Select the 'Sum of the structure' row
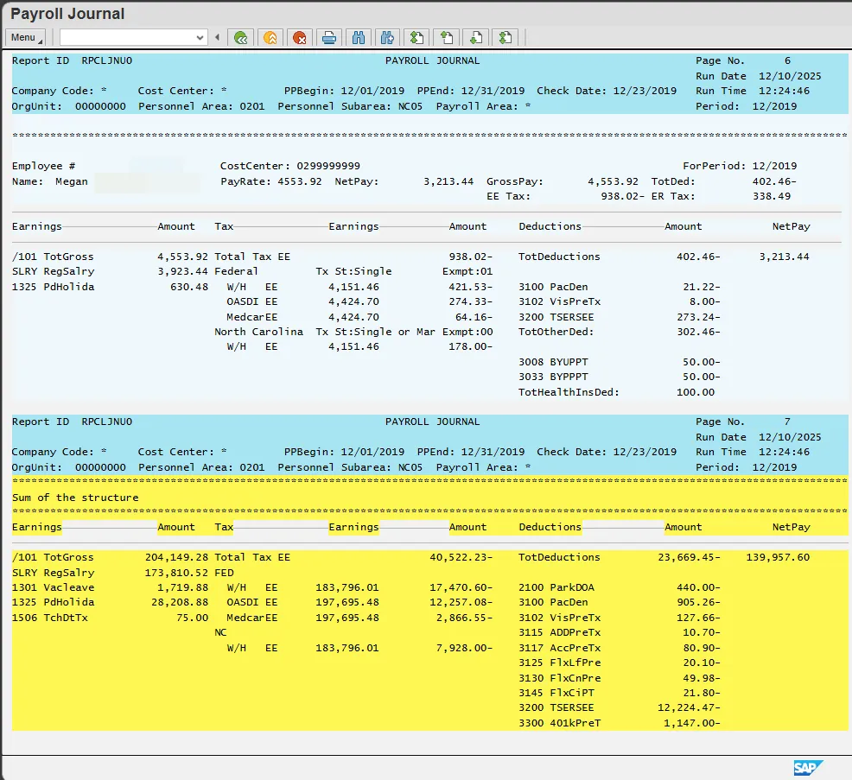This screenshot has height=780, width=852. click(75, 498)
